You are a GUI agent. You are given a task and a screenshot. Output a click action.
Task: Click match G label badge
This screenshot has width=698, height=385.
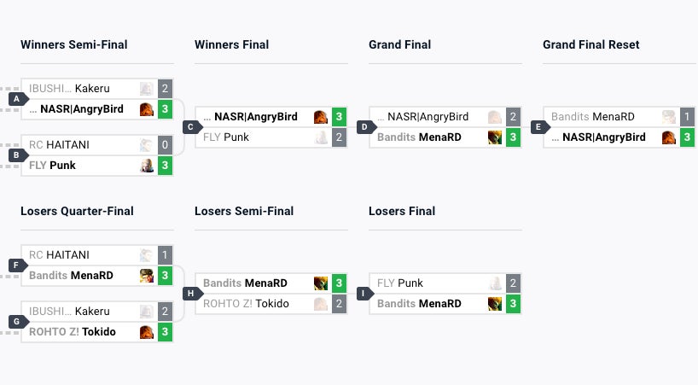[x=16, y=322]
